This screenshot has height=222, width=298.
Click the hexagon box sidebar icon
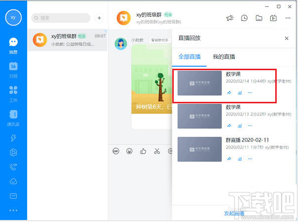tap(13, 152)
